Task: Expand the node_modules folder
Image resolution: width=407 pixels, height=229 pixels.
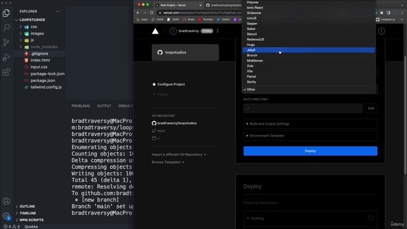Action: pyautogui.click(x=20, y=47)
